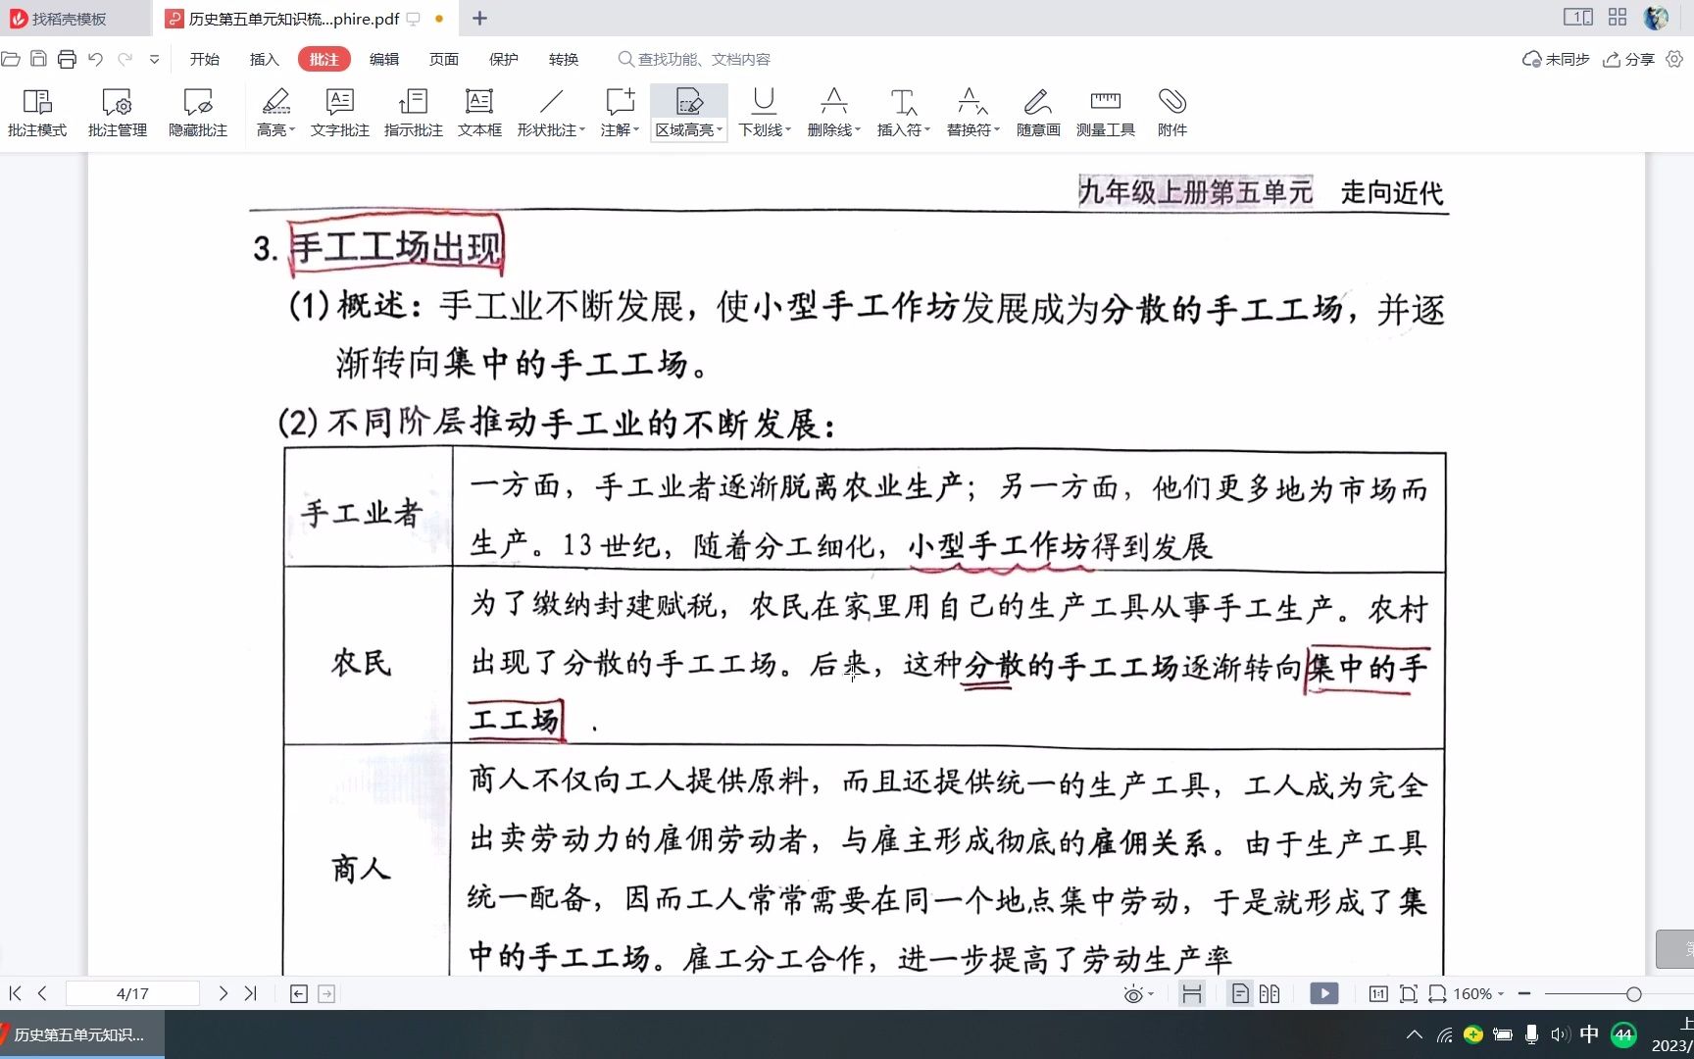Expand the 形状批注 dropdown arrow
This screenshot has height=1059, width=1694.
[582, 130]
